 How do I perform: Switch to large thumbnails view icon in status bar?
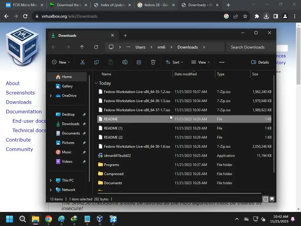(x=272, y=199)
